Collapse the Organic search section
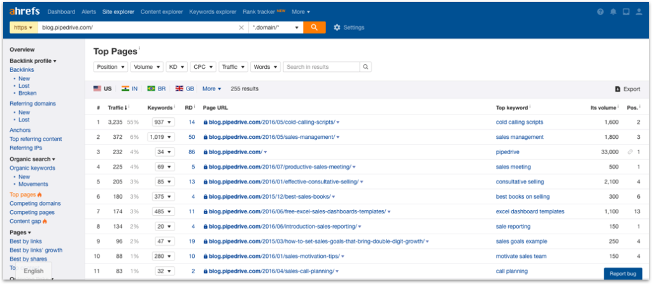 point(32,159)
